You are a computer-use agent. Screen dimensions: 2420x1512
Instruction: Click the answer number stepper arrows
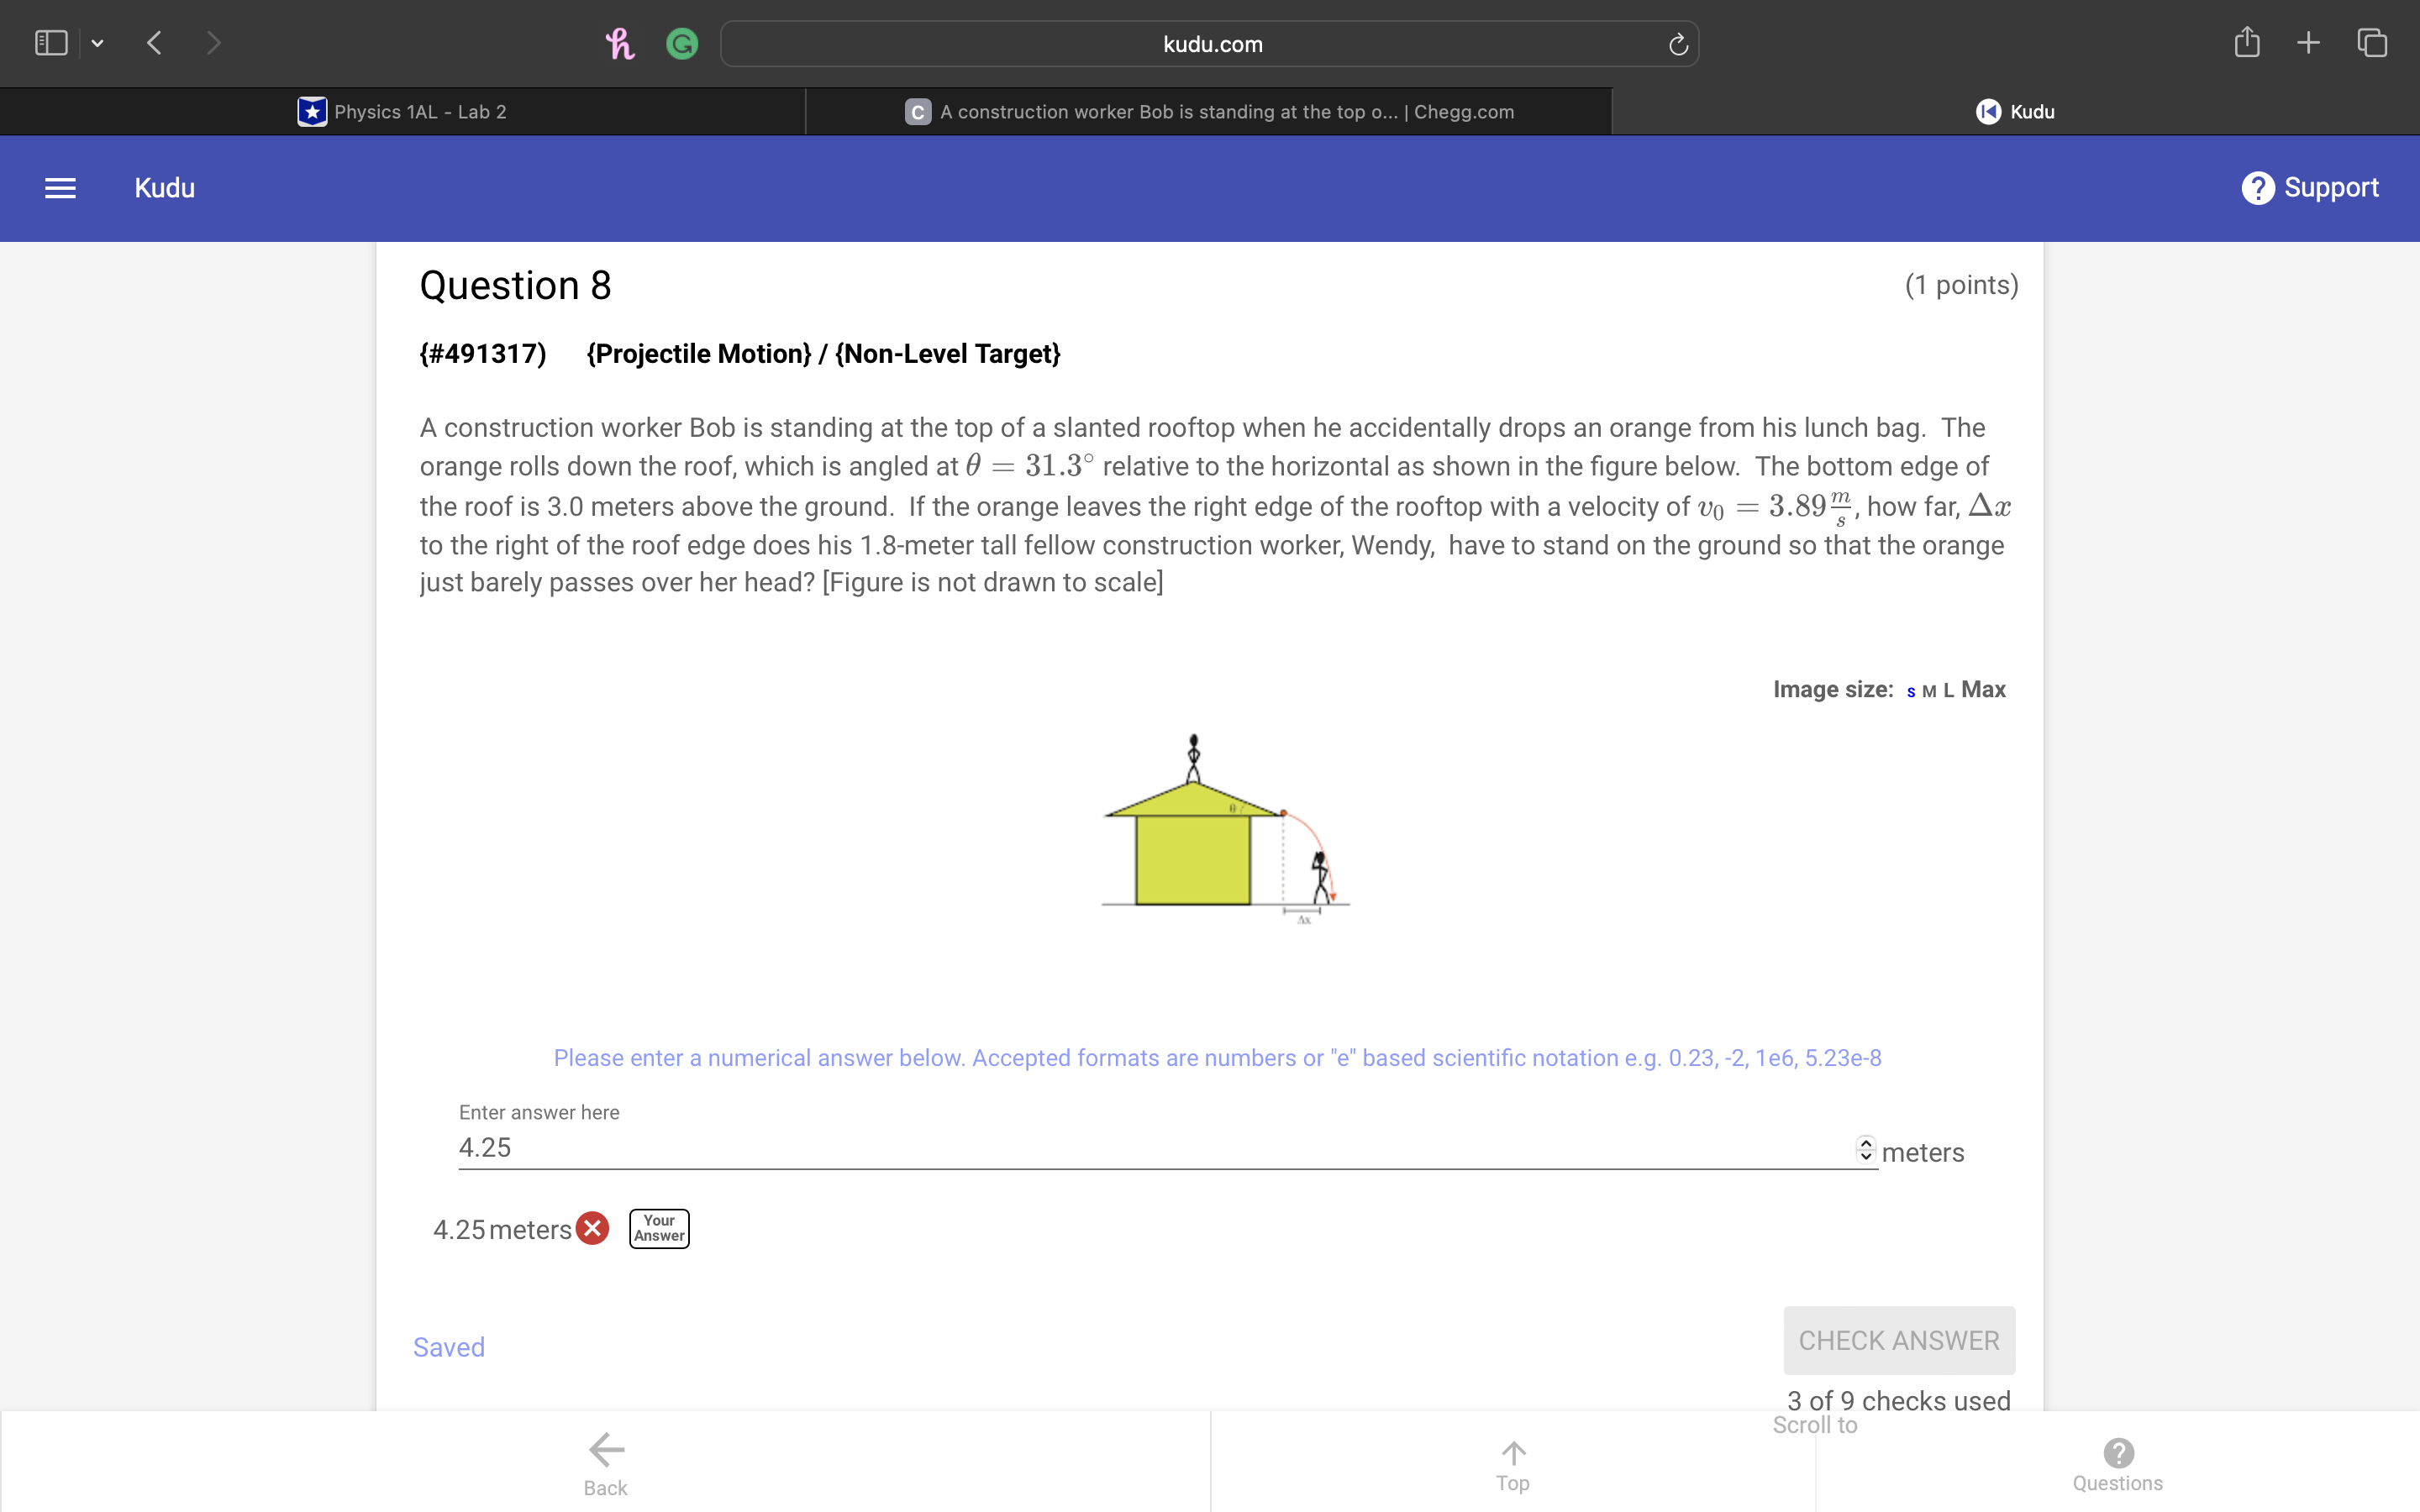pos(1865,1149)
